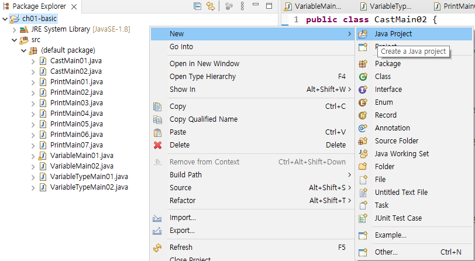The width and height of the screenshot is (475, 261).
Task: Select PrintMain07.java in the tree
Action: [x=76, y=145]
